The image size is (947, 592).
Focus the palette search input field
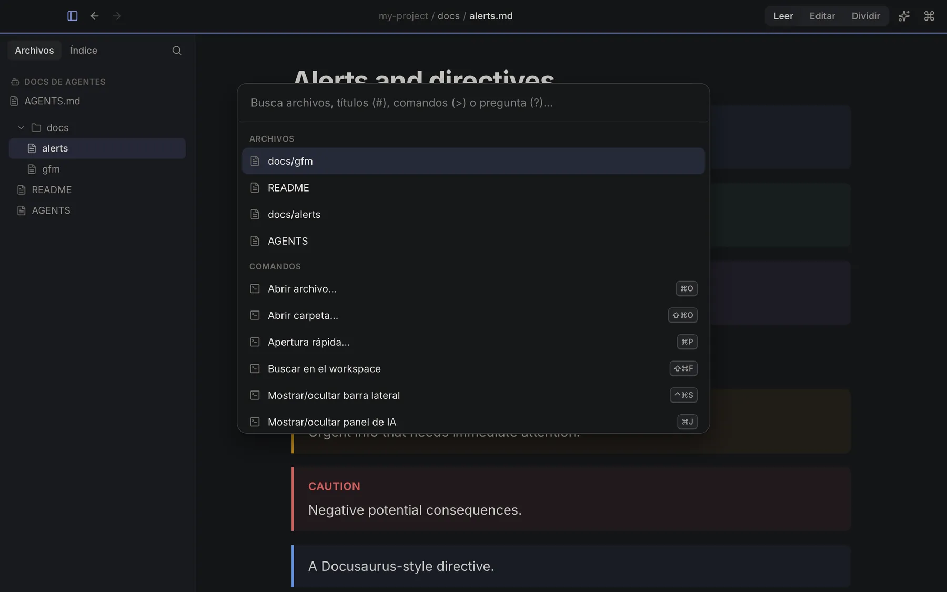473,103
